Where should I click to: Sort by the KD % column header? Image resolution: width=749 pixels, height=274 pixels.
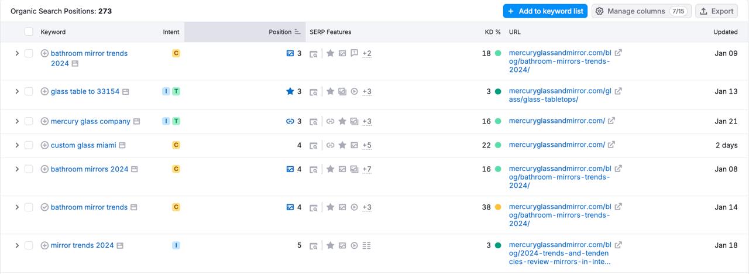click(x=492, y=32)
